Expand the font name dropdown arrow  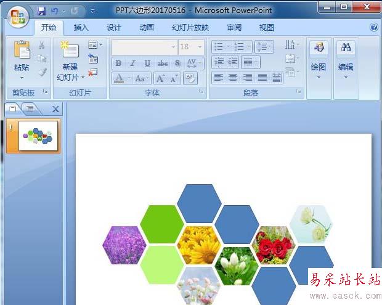pyautogui.click(x=174, y=47)
